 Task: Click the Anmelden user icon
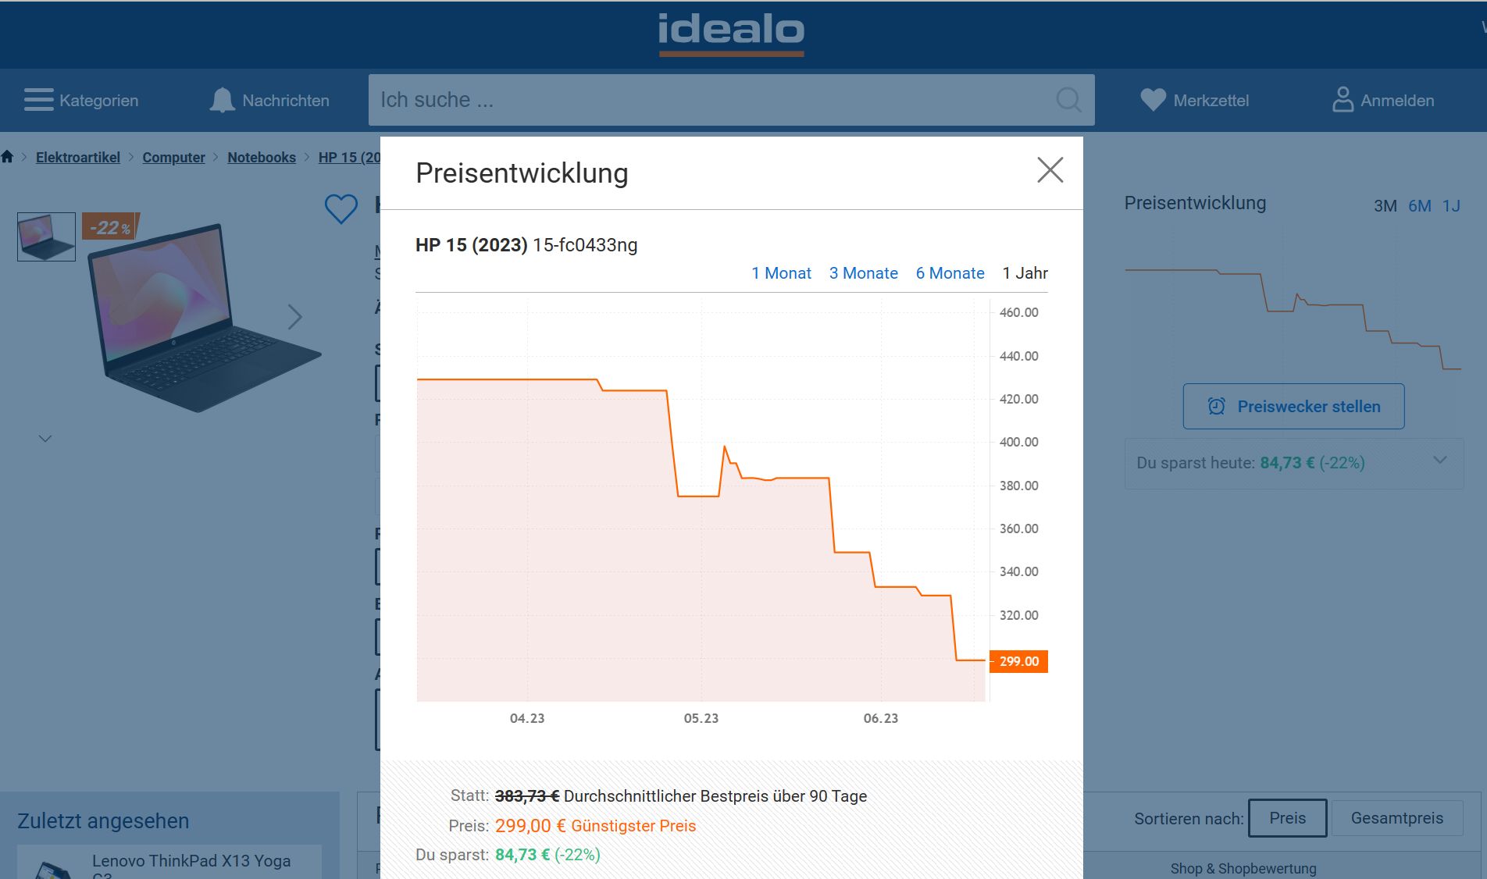tap(1343, 100)
